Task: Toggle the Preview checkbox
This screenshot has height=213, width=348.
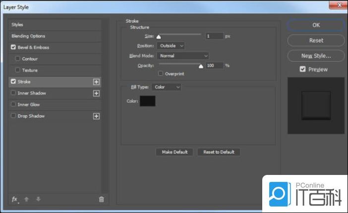Action: (x=302, y=69)
